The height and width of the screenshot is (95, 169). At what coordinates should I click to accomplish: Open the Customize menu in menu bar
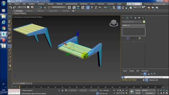(x=111, y=4)
